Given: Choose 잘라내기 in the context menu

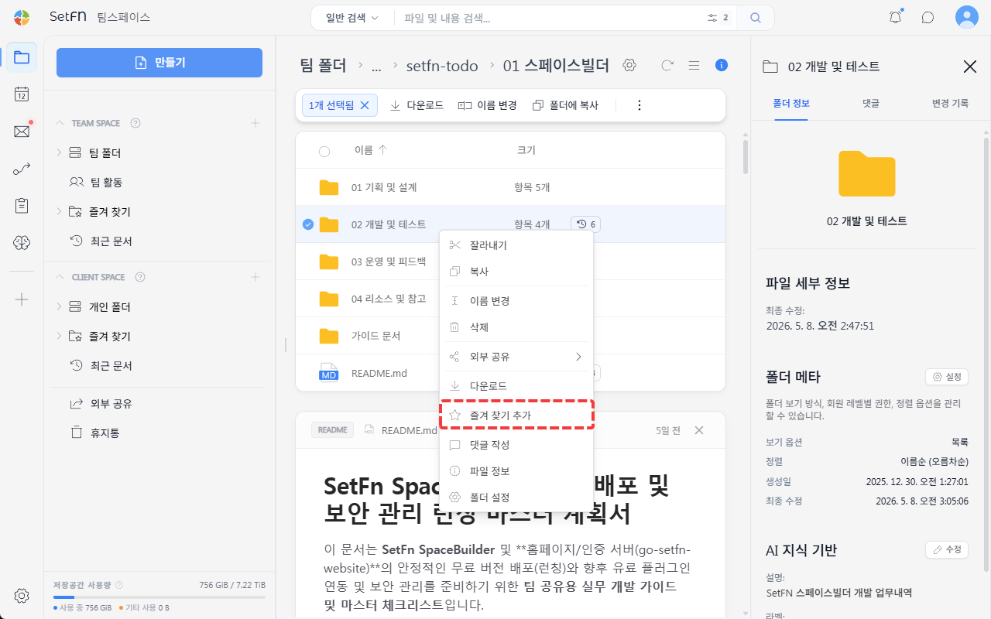Looking at the screenshot, I should pyautogui.click(x=516, y=245).
